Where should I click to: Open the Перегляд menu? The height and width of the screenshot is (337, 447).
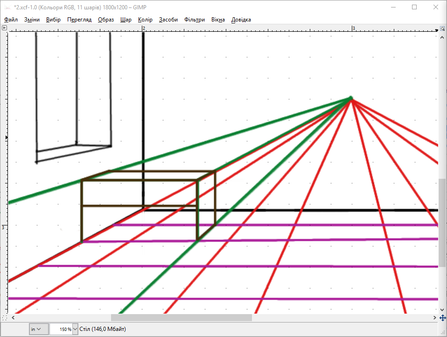79,20
